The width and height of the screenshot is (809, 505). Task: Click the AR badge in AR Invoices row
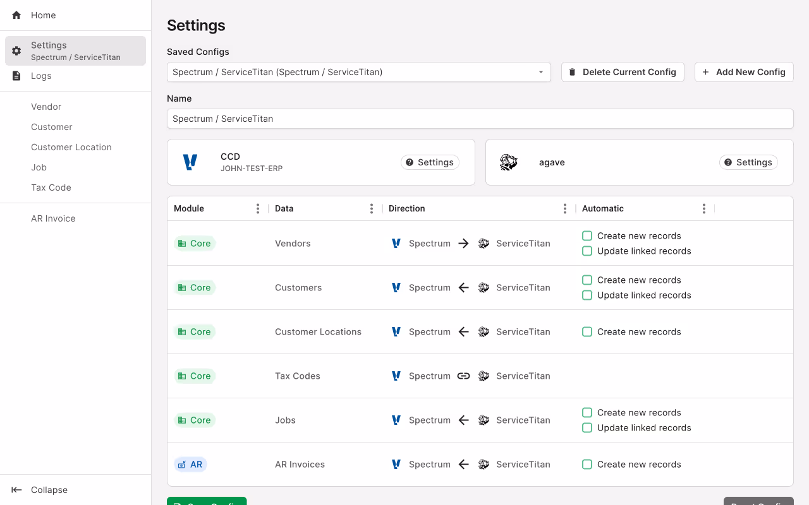coord(190,465)
